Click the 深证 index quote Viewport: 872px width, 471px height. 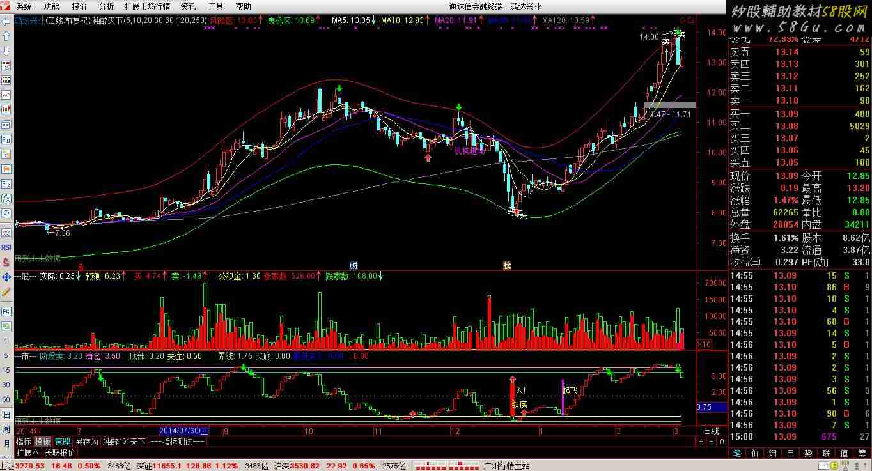coord(202,466)
